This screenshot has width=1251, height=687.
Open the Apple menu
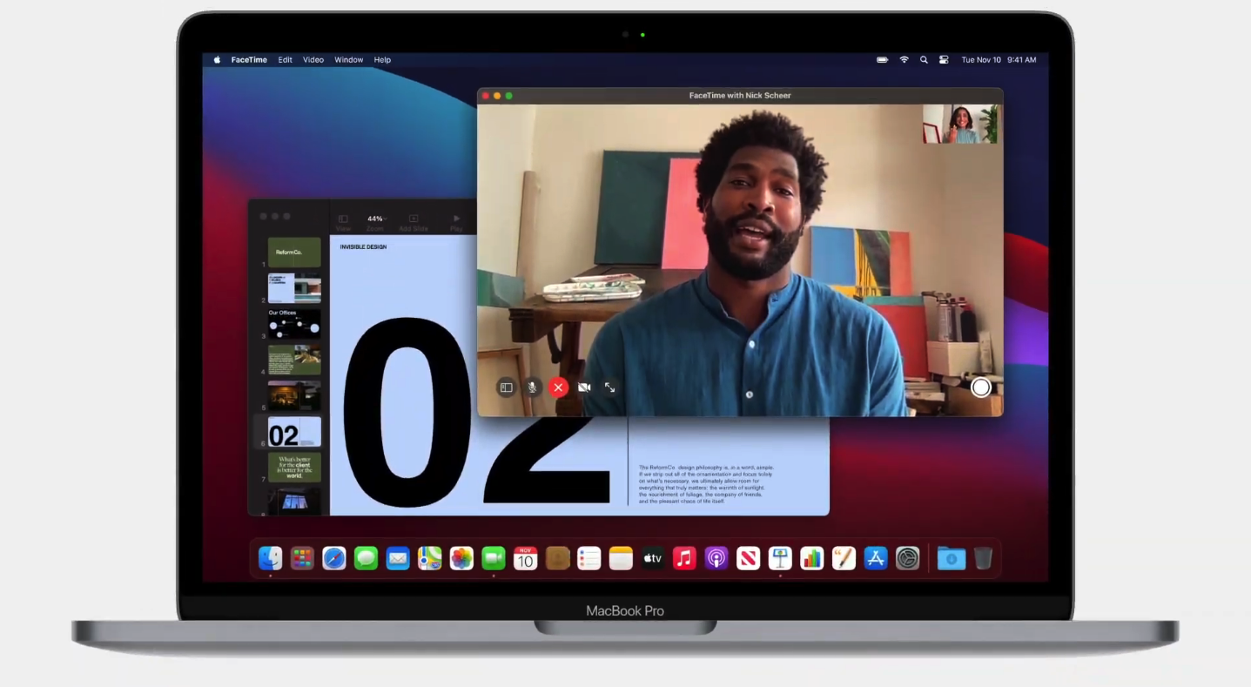(217, 60)
